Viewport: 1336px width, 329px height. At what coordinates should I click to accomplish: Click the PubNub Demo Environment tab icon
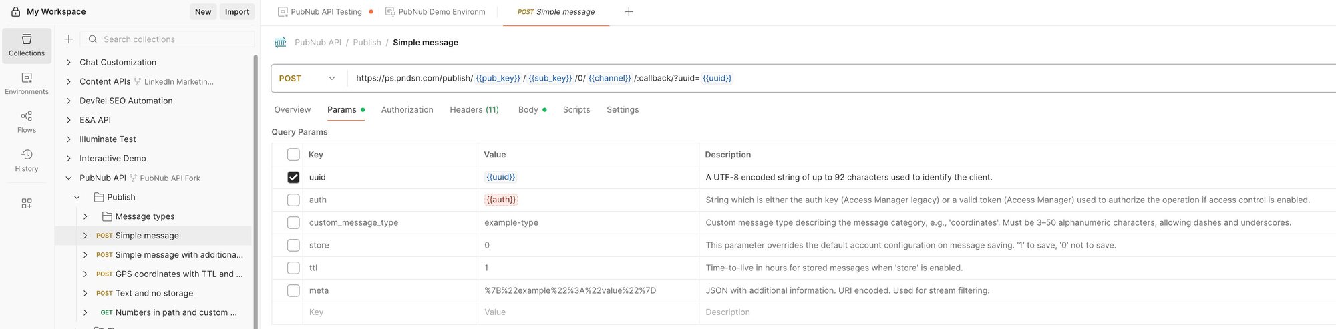[390, 11]
